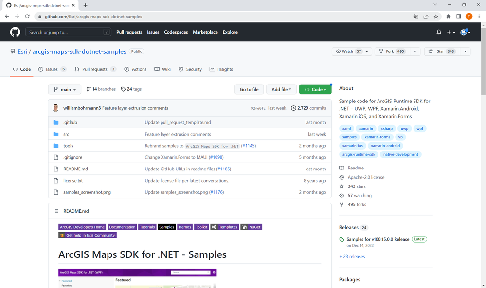
Task: Click the williambohrmann3 avatar thumbnail
Action: click(56, 108)
